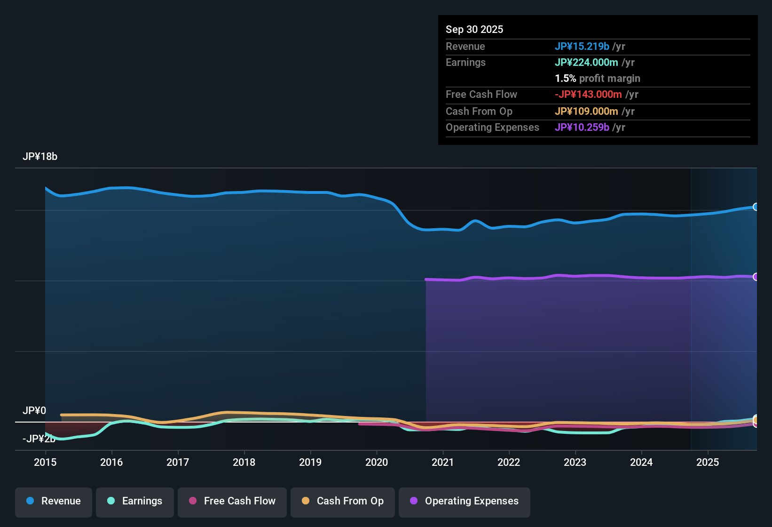Screen dimensions: 772x527
Task: Select the Cash From Op legend tab
Action: pos(342,501)
